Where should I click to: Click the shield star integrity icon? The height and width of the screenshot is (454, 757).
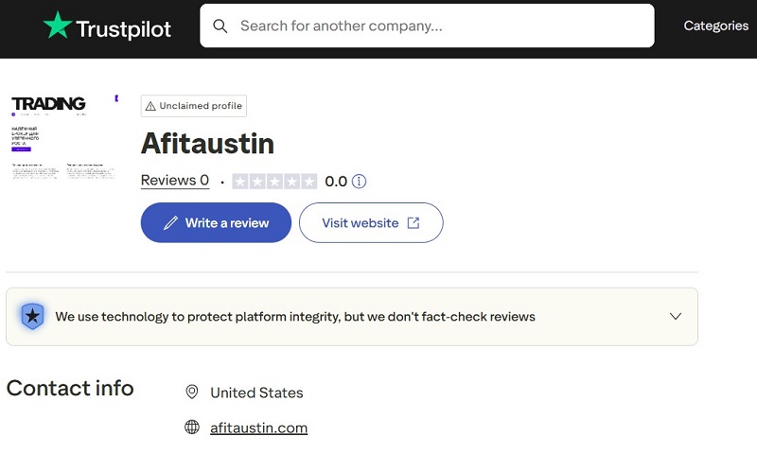coord(32,317)
